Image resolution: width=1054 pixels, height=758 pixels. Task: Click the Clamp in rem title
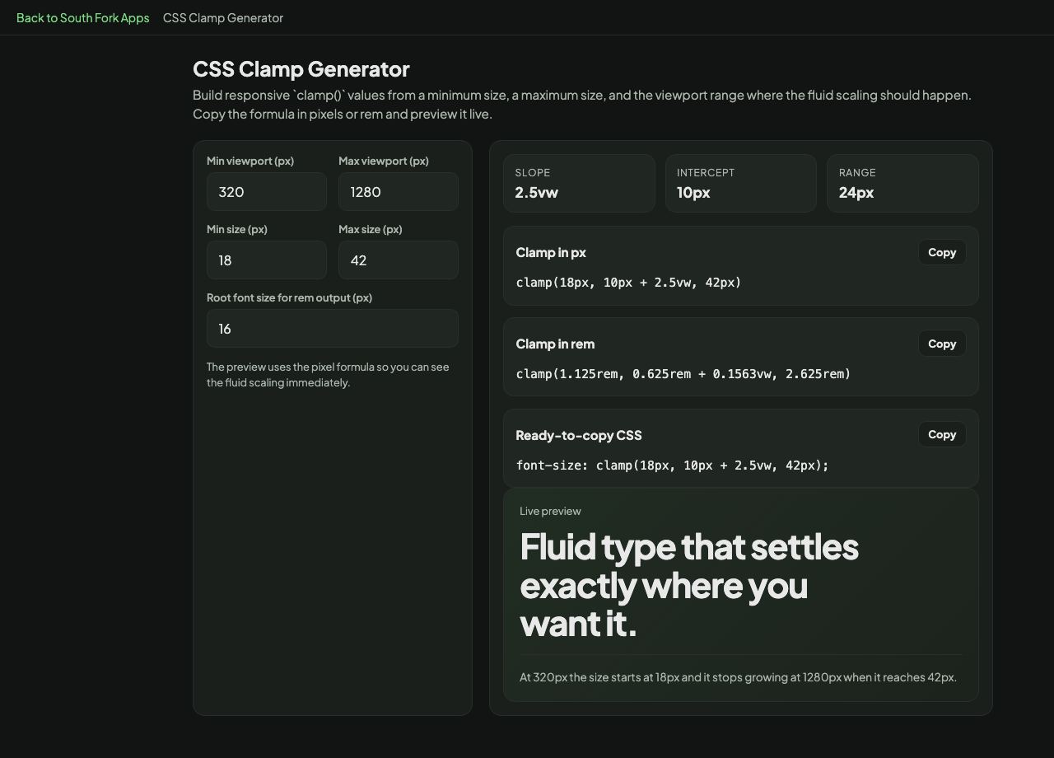555,344
